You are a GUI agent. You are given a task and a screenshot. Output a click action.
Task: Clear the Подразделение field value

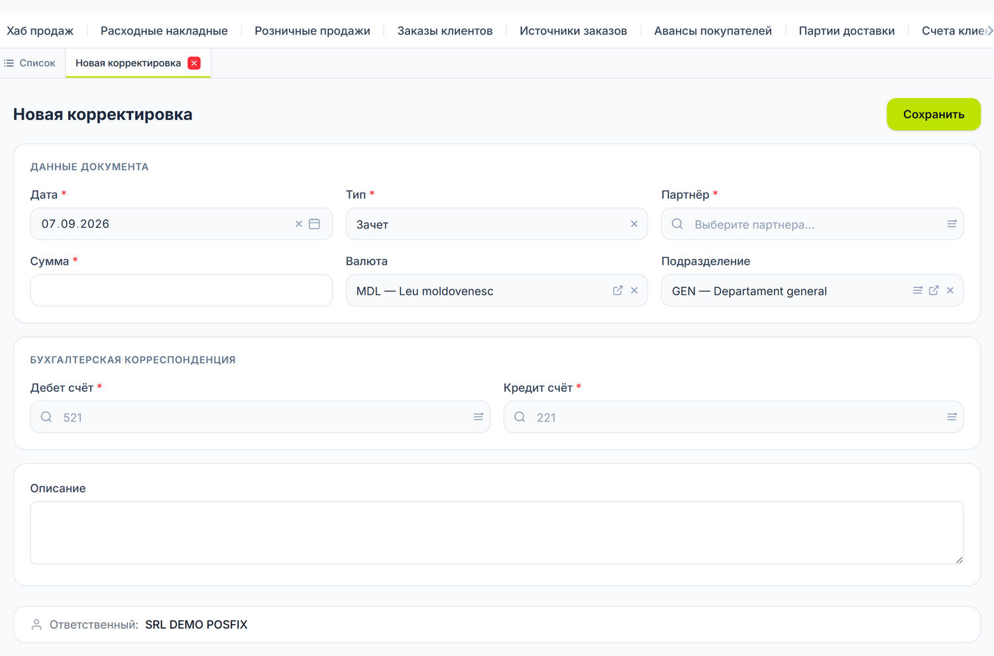coord(950,290)
